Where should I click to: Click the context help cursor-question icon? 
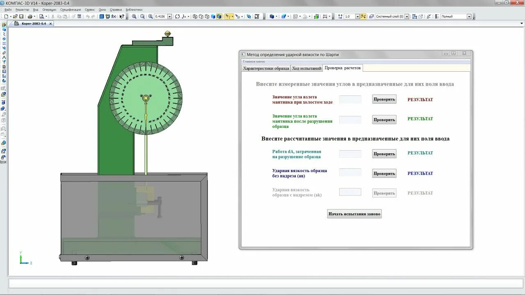click(x=122, y=16)
